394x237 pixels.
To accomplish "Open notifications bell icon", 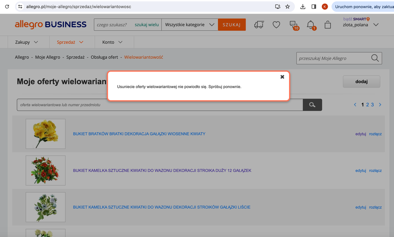I will coord(311,25).
